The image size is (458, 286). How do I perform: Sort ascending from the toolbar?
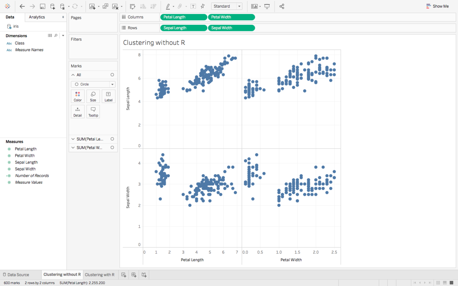coord(143,6)
